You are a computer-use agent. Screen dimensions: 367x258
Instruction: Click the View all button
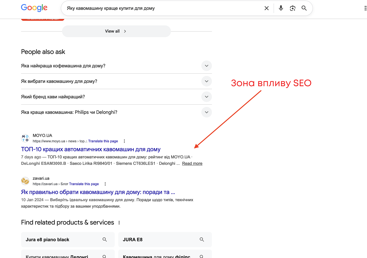(116, 31)
